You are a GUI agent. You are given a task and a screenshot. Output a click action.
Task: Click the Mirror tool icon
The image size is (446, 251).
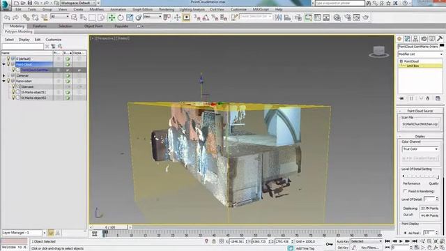point(279,17)
